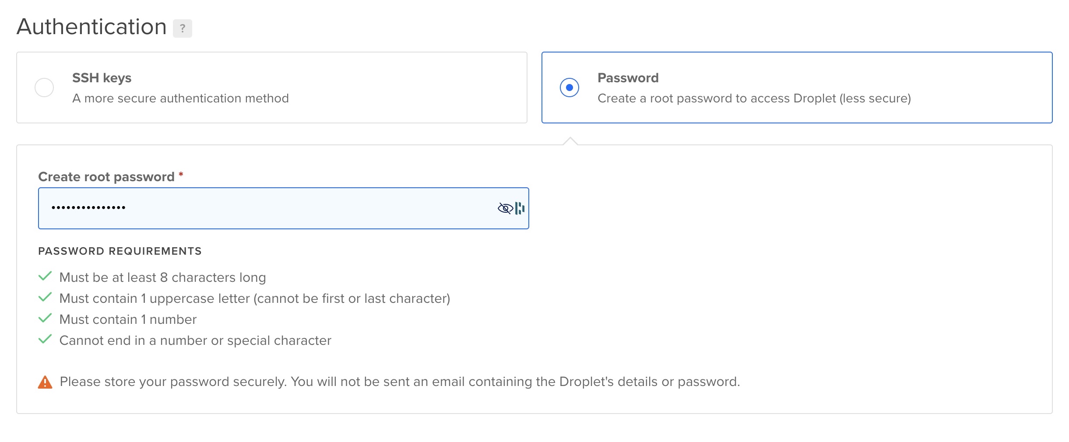Click 'A more secure authentication method' description
This screenshot has height=442, width=1069.
180,98
